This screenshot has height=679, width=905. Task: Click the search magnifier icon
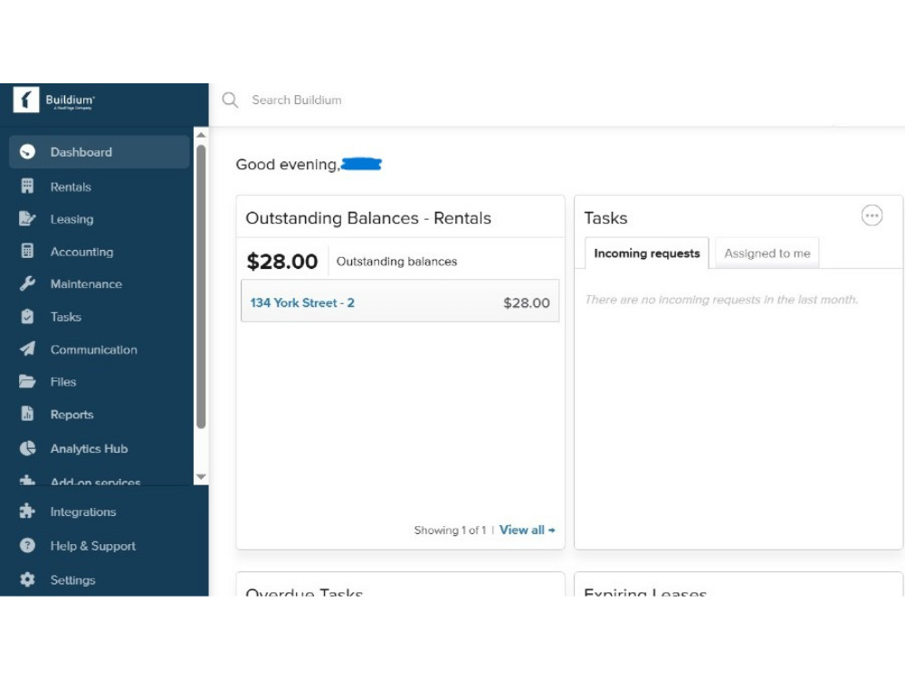[230, 100]
